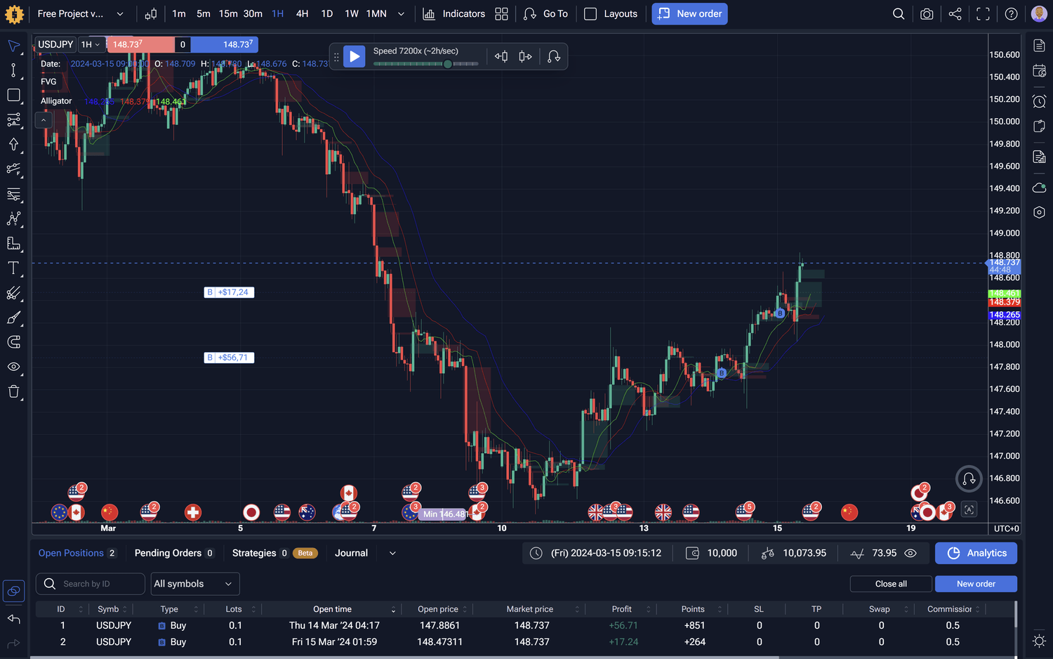Viewport: 1053px width, 659px height.
Task: Switch chart timeframe to 1m
Action: 179,14
